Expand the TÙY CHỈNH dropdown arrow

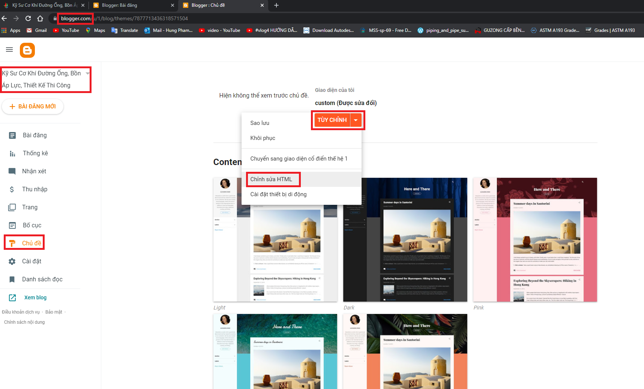click(356, 120)
